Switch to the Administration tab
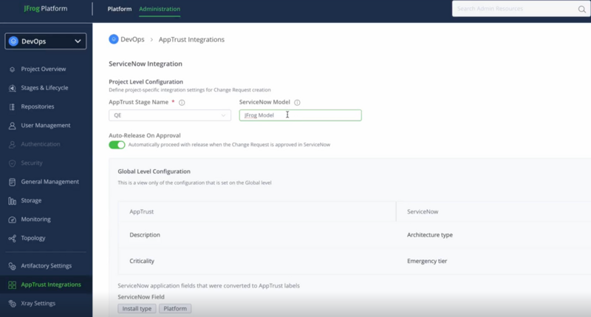 [160, 9]
